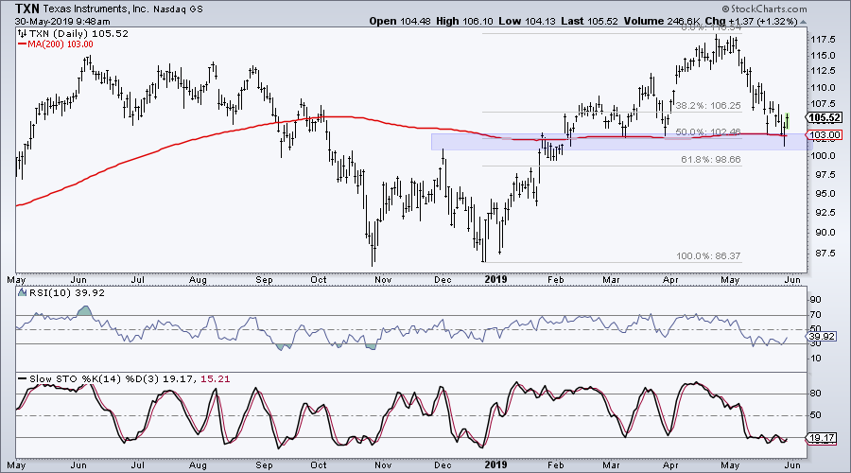This screenshot has width=851, height=473.
Task: Click the Texas Instruments, Inc. company name
Action: coord(96,9)
